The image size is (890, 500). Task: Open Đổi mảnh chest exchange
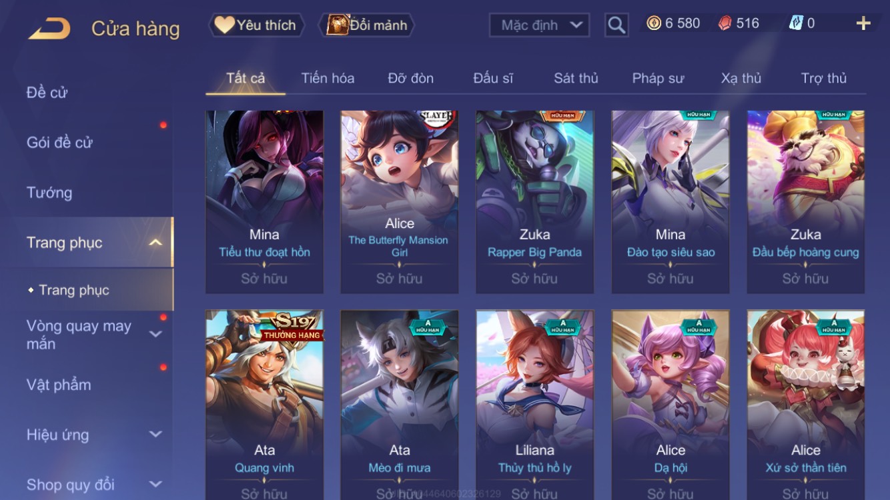pos(369,25)
